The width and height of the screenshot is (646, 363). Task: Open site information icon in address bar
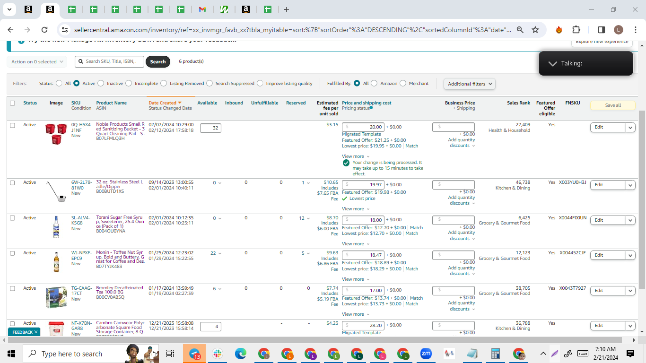[65, 30]
